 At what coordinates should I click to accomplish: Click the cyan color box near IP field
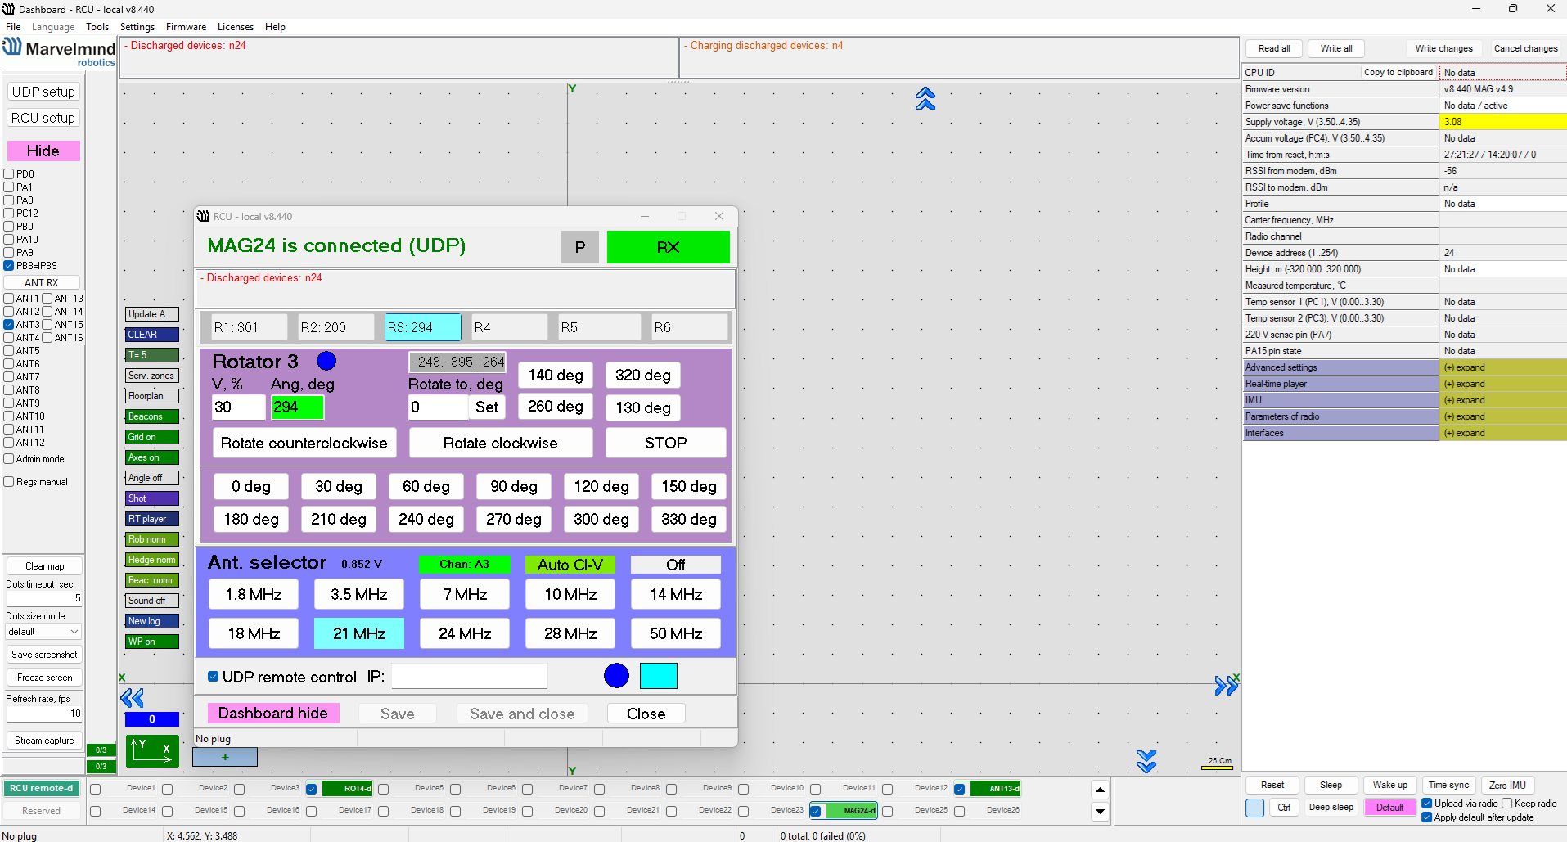pos(658,676)
